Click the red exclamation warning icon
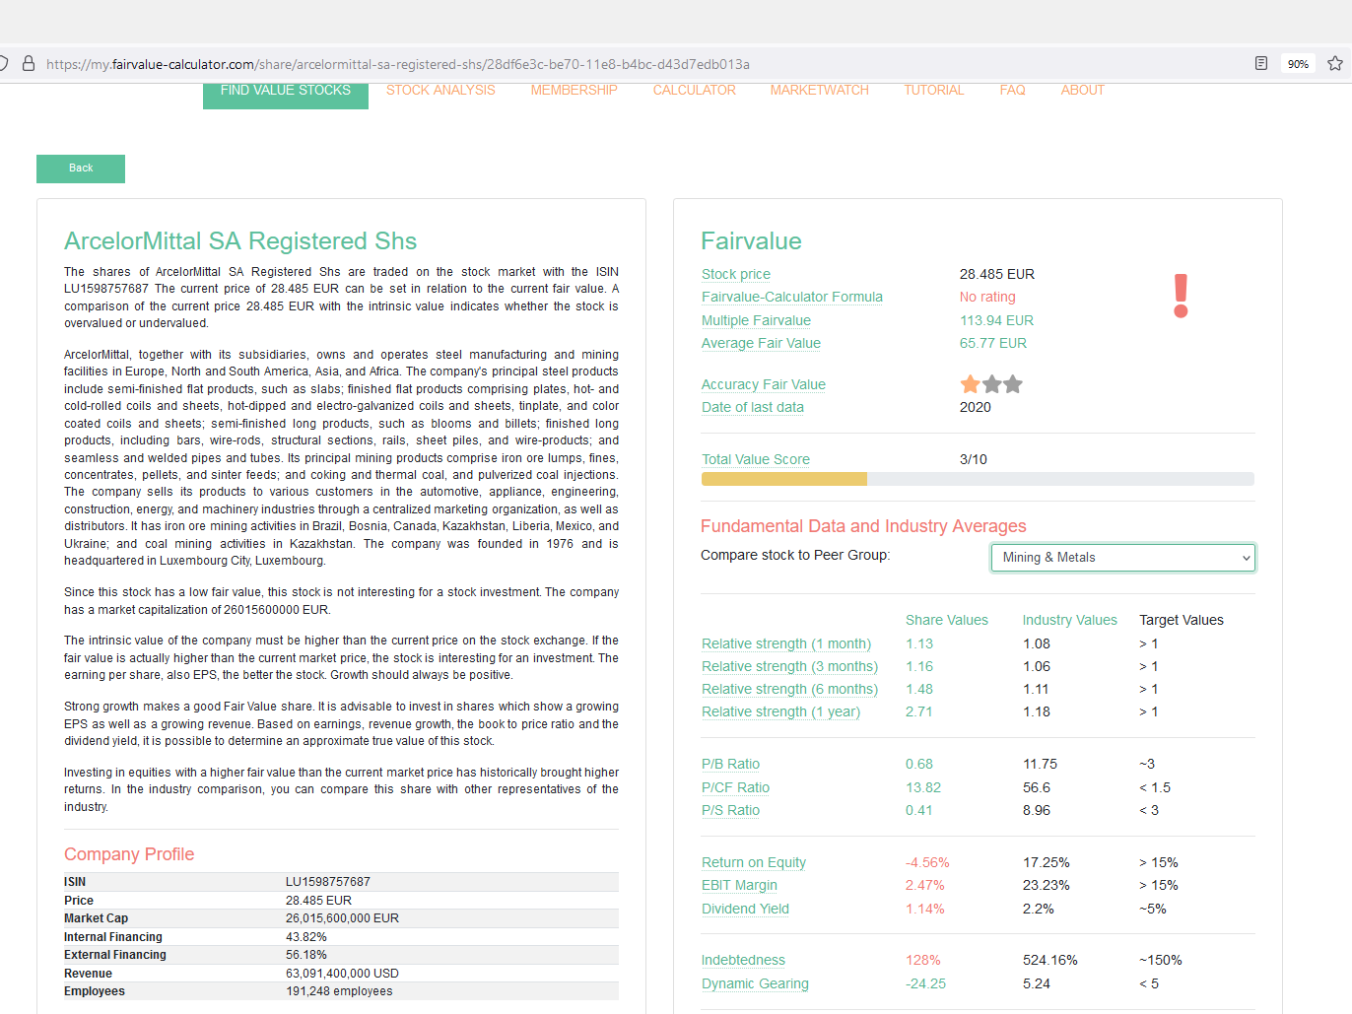The height and width of the screenshot is (1014, 1352). click(1181, 296)
